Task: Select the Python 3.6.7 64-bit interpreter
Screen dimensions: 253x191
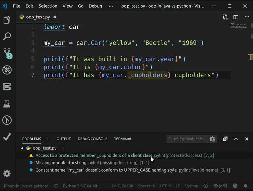Action: pos(80,186)
